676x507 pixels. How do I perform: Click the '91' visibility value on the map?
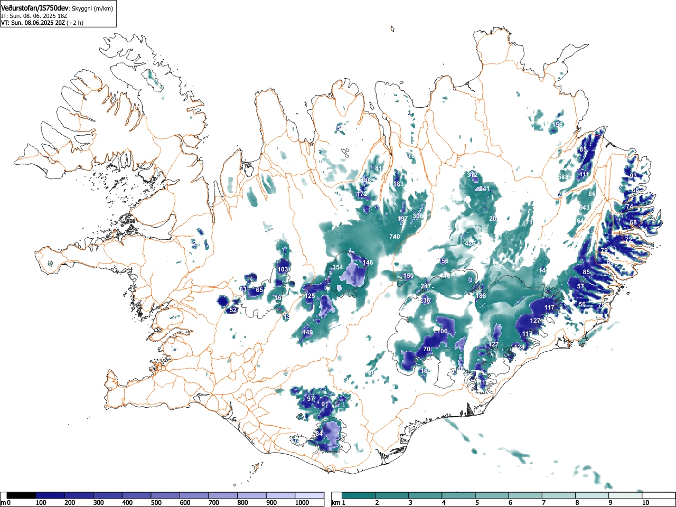coord(325,405)
